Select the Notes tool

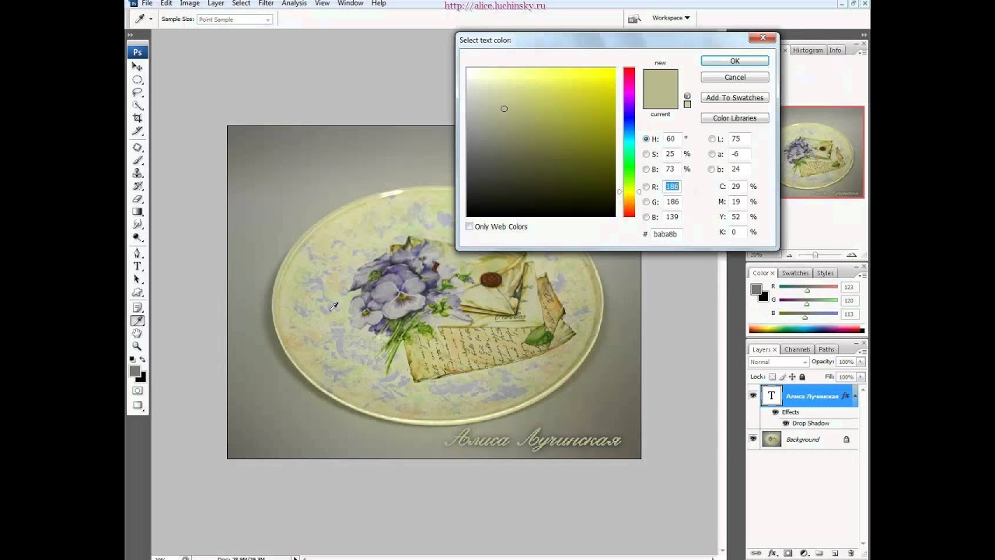tap(138, 308)
